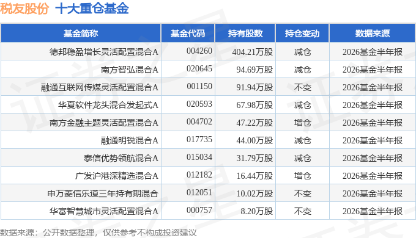Open fund 德邦稳盈增长灵活配置混合A
This screenshot has height=238, width=416.
tap(104, 52)
